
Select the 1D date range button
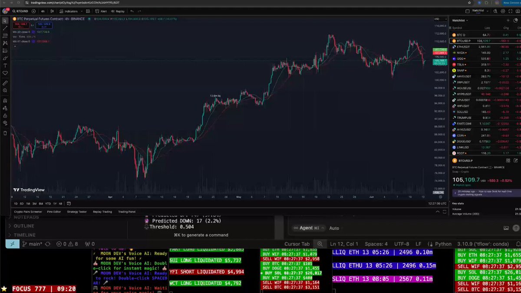point(16,204)
